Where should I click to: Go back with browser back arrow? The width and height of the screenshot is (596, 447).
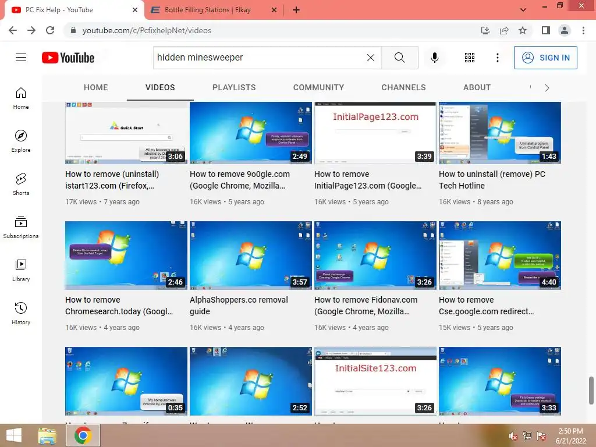13,30
